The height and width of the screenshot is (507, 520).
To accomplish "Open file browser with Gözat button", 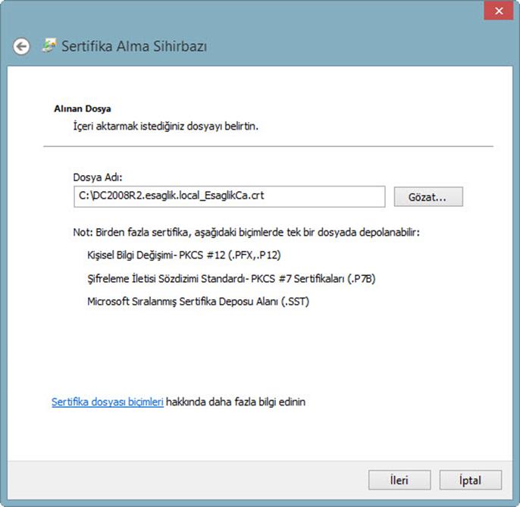I will 428,197.
